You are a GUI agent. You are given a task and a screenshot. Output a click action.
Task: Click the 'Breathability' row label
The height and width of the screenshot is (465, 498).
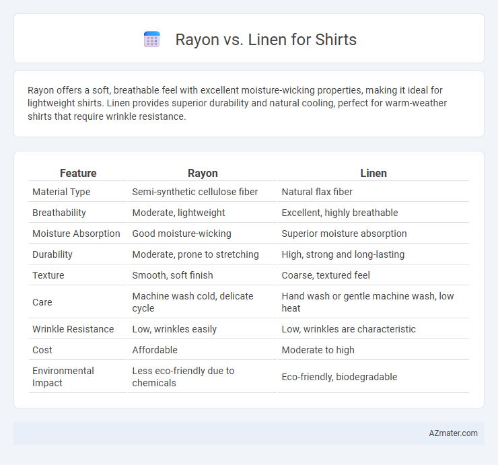point(78,213)
